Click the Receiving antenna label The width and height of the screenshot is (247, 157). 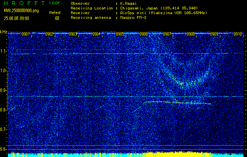91,18
